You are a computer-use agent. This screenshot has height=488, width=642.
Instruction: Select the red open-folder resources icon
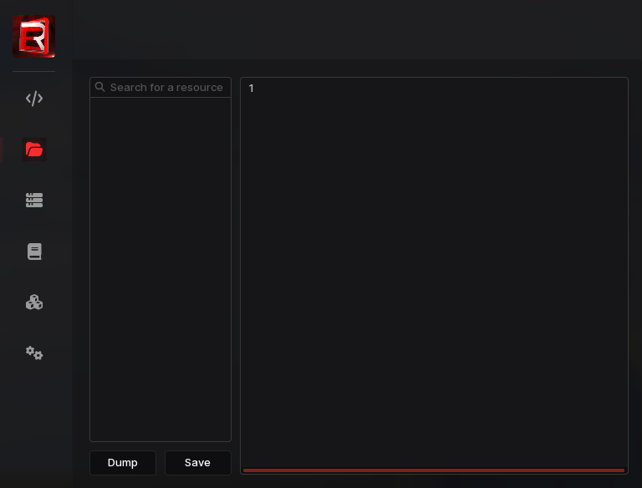pos(34,150)
